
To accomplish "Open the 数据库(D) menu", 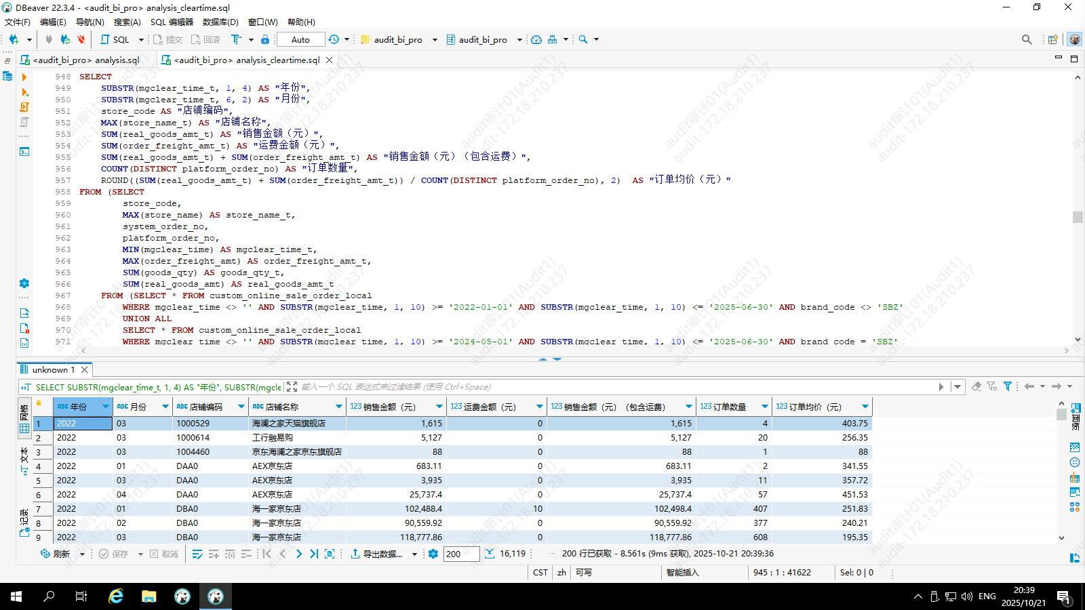I will point(220,22).
